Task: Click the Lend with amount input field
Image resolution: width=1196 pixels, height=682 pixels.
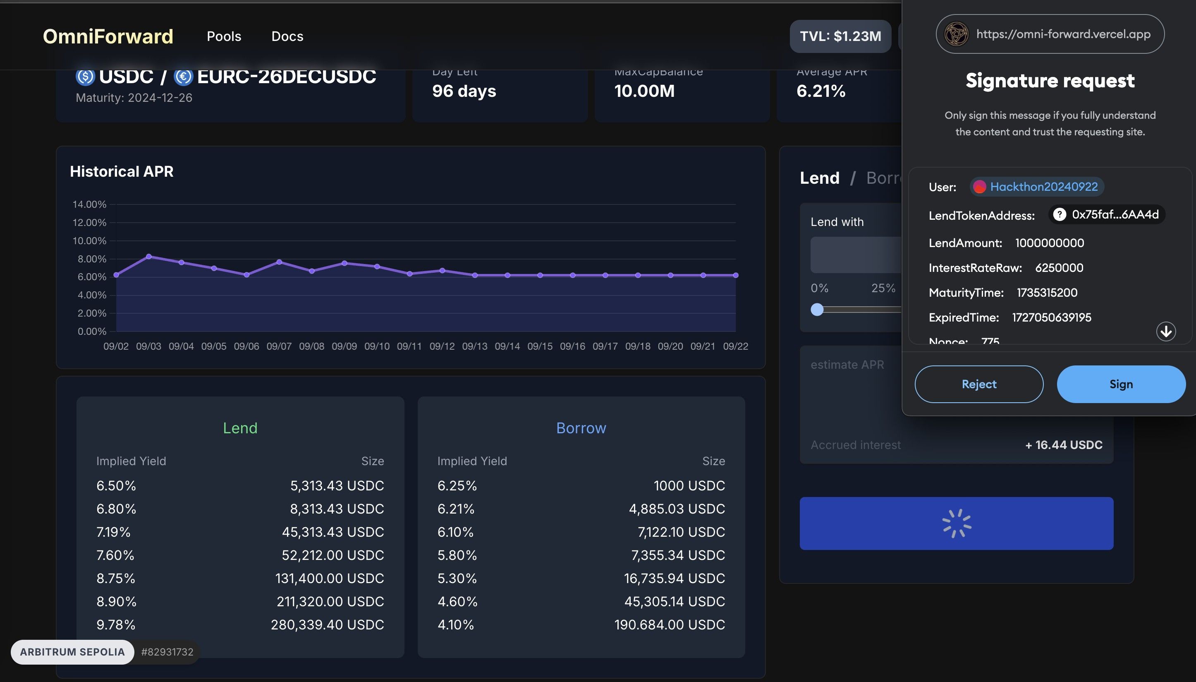Action: coord(856,255)
